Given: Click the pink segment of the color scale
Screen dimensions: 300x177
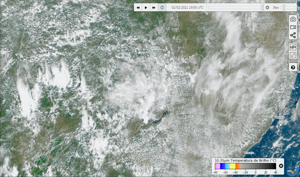Looking at the screenshot, I should (217, 166).
